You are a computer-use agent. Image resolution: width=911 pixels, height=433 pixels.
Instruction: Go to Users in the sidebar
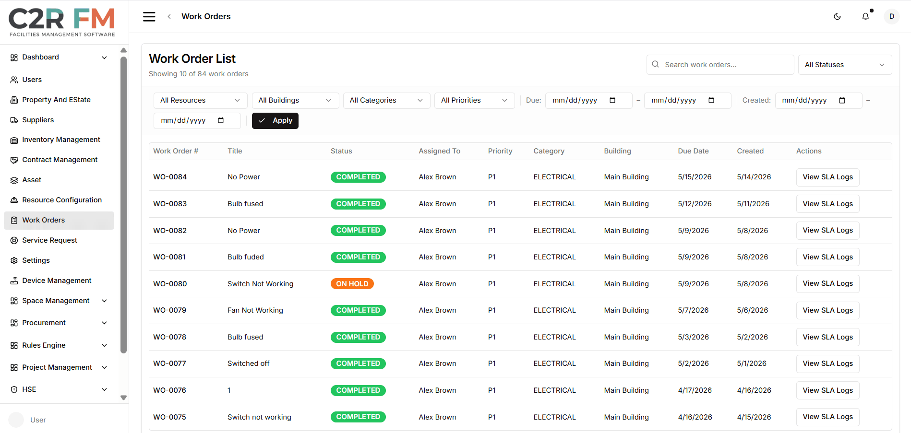coord(59,80)
